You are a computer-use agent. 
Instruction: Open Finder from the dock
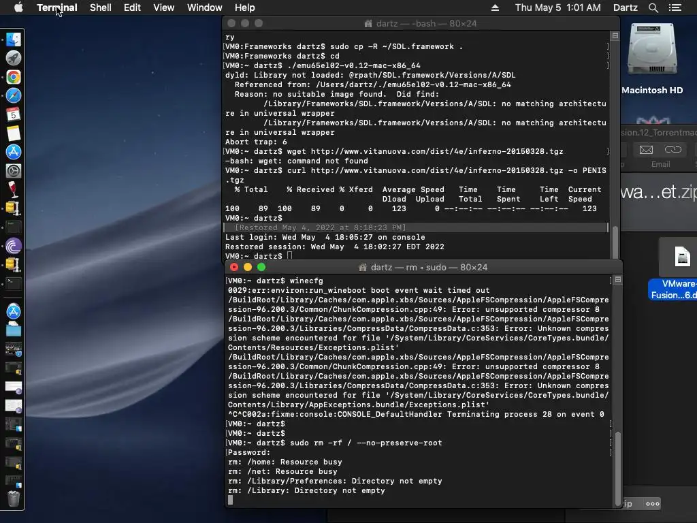point(14,39)
